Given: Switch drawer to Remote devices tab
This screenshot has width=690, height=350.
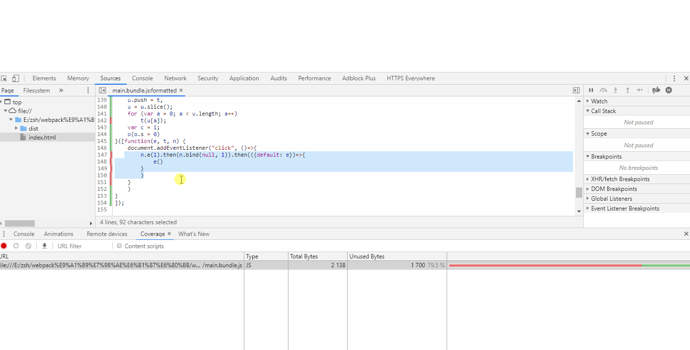Looking at the screenshot, I should (x=107, y=234).
